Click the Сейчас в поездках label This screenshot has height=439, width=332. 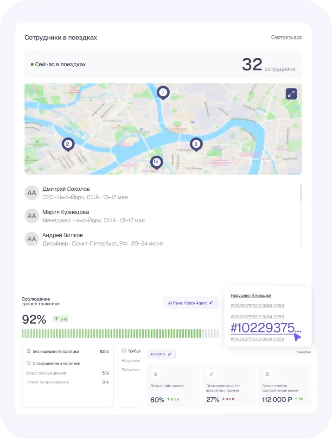pyautogui.click(x=60, y=64)
